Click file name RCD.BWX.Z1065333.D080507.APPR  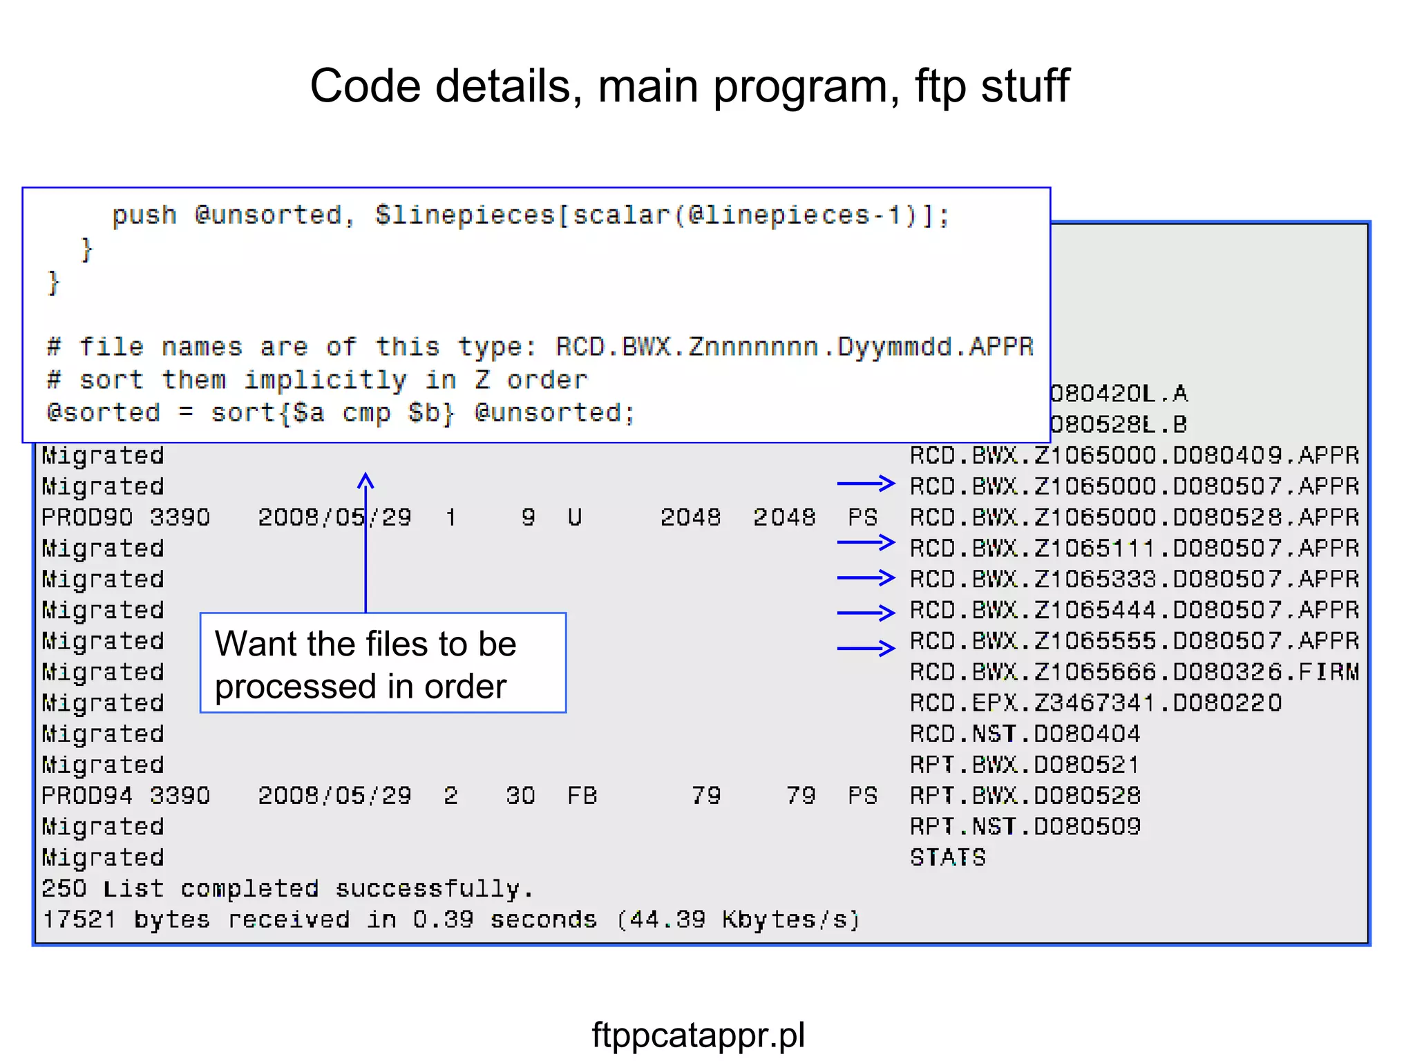[x=1134, y=579]
